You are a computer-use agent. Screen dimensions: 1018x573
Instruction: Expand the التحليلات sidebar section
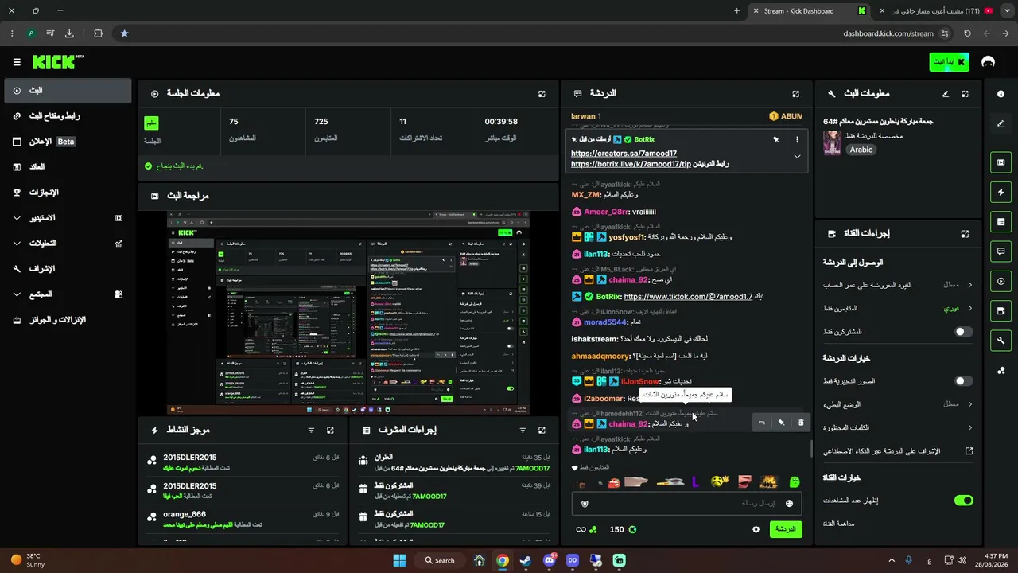coord(67,244)
